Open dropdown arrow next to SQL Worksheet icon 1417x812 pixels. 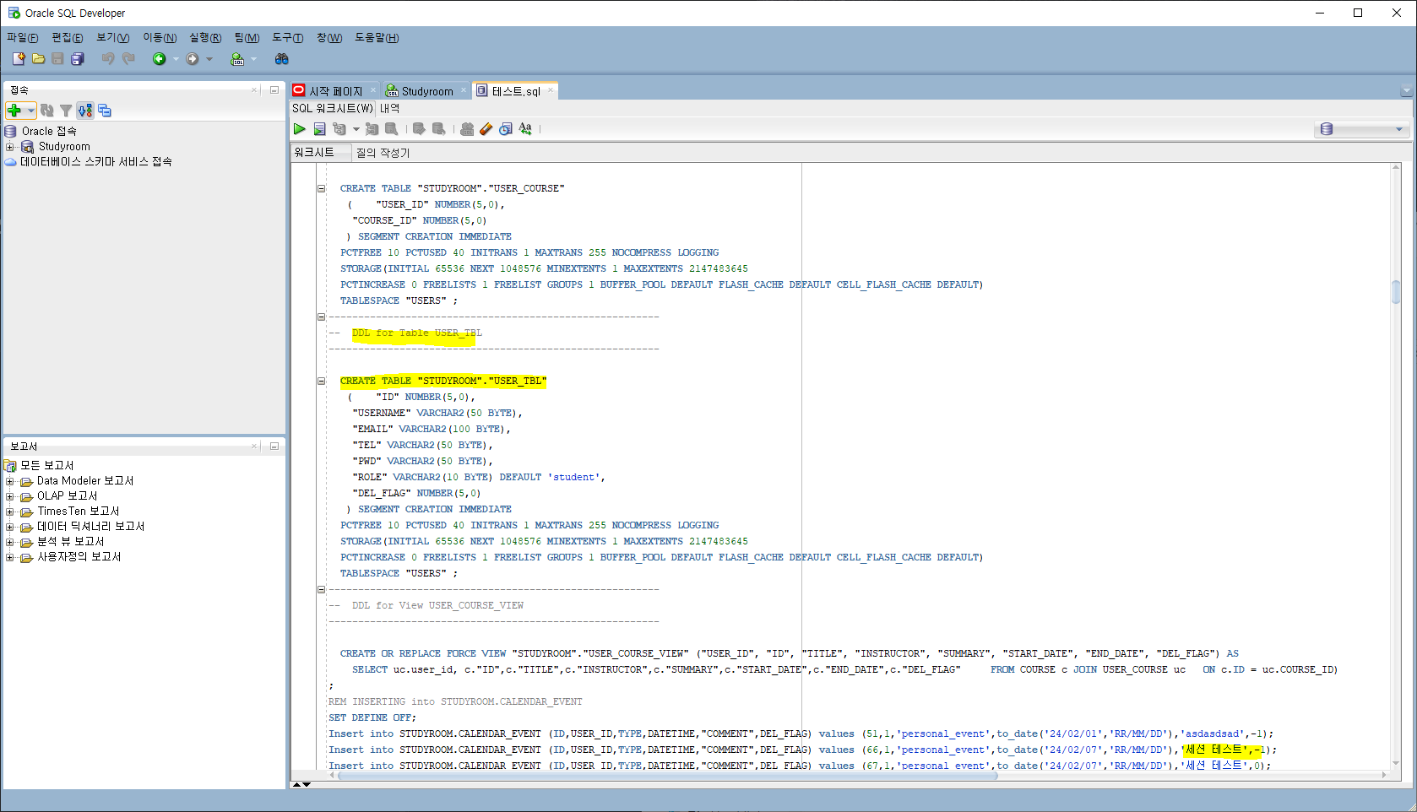click(253, 59)
